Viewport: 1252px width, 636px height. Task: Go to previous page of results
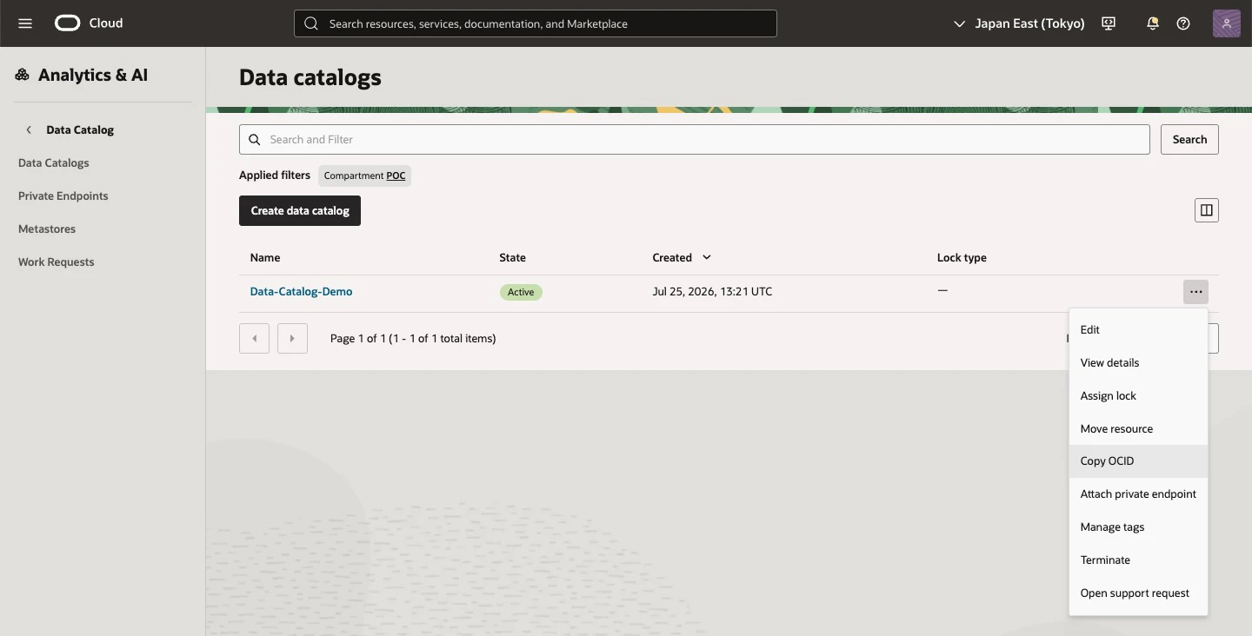tap(254, 338)
